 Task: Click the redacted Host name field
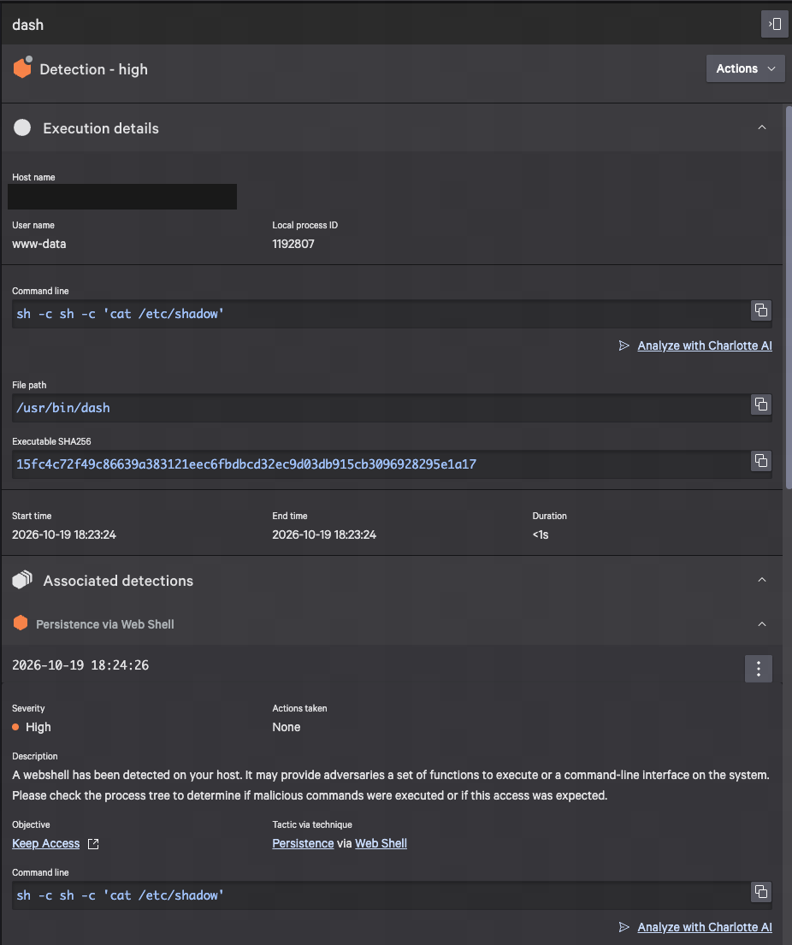[x=122, y=197]
